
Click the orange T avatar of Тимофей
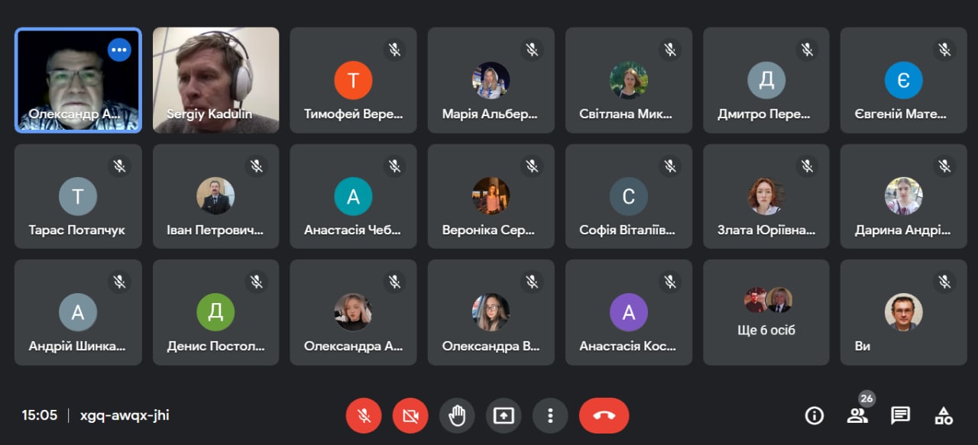pos(353,80)
